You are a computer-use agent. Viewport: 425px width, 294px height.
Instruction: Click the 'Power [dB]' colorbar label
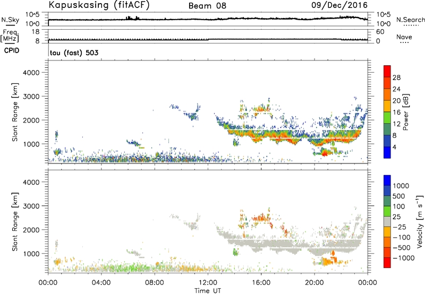406,112
